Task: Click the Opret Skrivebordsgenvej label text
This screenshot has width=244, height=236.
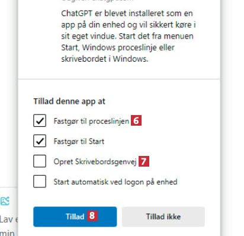Action: [x=95, y=162]
